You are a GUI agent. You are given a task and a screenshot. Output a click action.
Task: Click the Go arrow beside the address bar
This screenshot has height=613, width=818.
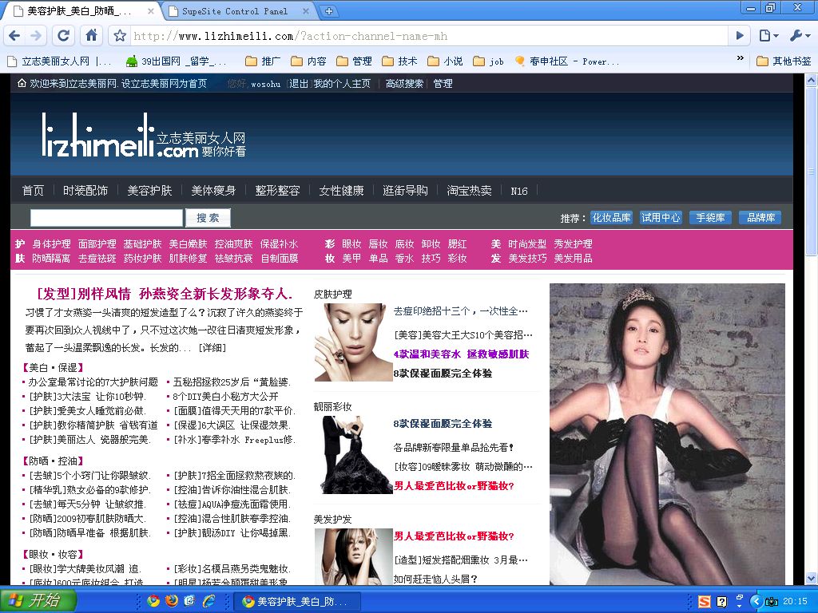coord(739,36)
